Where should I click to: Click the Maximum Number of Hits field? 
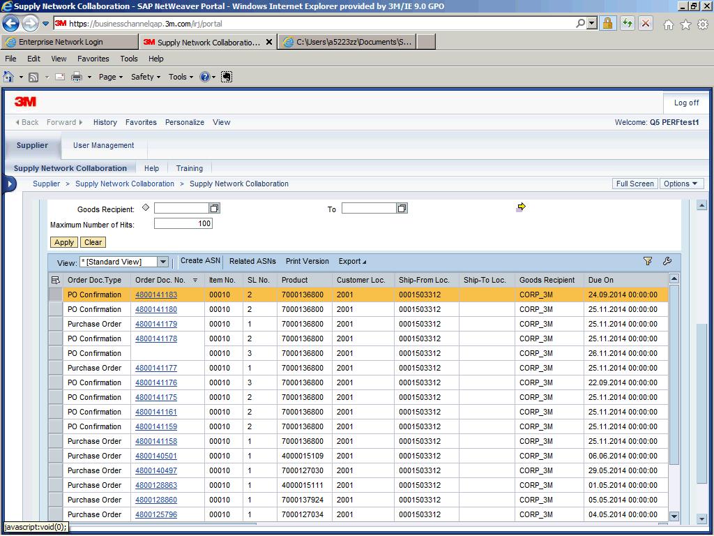(x=183, y=223)
